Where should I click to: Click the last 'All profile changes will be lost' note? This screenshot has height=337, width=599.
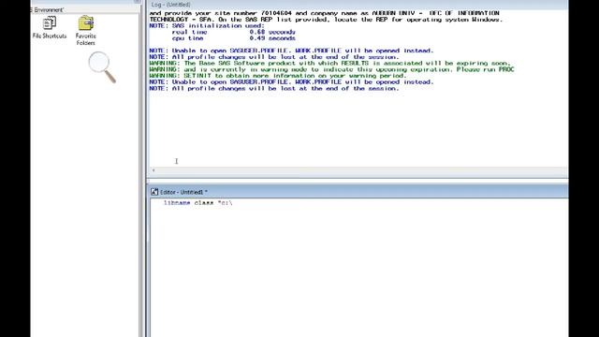pos(274,88)
